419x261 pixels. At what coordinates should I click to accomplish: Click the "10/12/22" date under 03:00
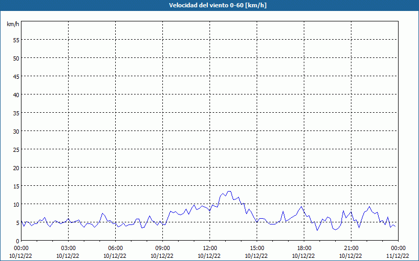(x=68, y=256)
